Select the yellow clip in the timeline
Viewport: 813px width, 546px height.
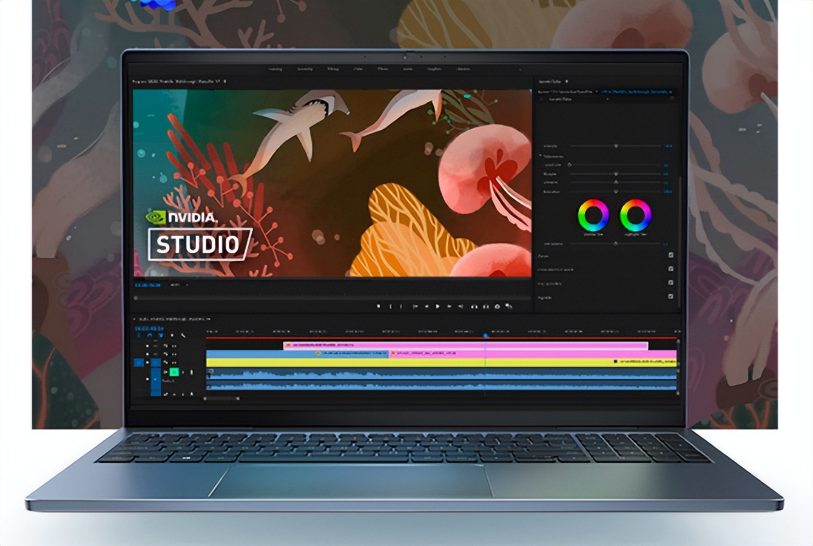[441, 362]
